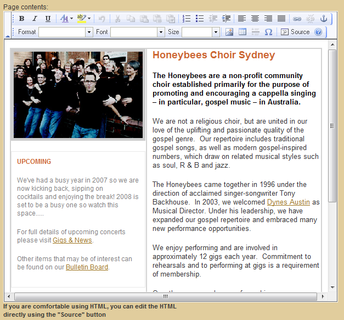Open the Font combo box
The height and width of the screenshot is (320, 344).
coord(138,32)
